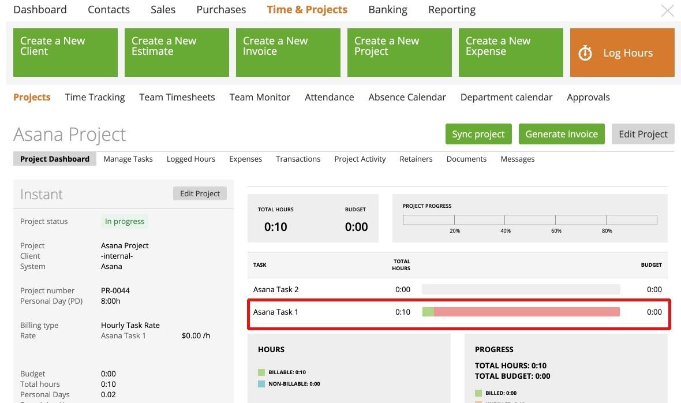681x403 pixels.
Task: Open the Contacts menu
Action: 108,10
